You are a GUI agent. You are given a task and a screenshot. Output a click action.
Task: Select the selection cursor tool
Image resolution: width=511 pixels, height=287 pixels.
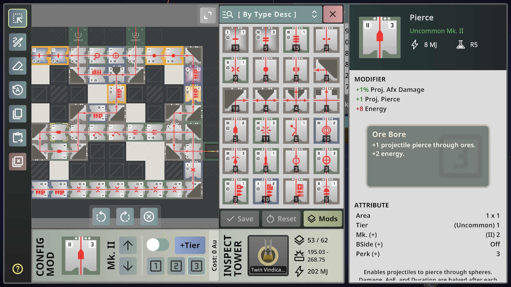click(18, 18)
